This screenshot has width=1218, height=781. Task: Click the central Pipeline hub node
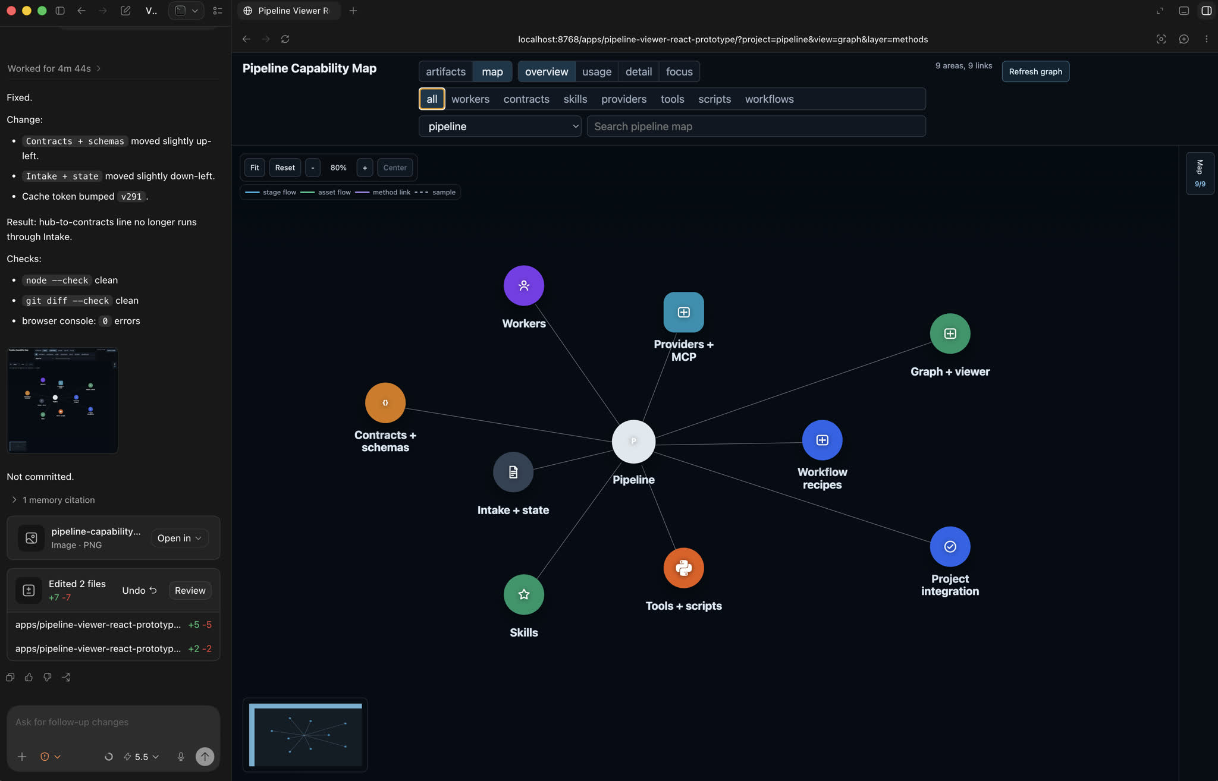click(633, 441)
